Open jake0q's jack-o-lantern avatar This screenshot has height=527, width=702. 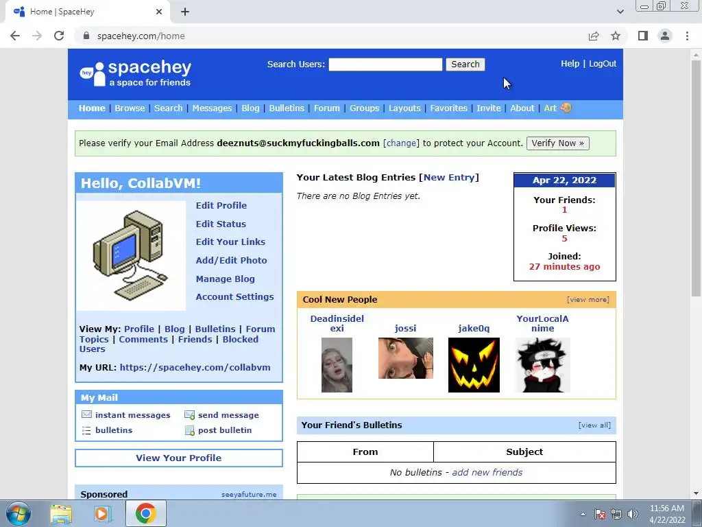[474, 365]
